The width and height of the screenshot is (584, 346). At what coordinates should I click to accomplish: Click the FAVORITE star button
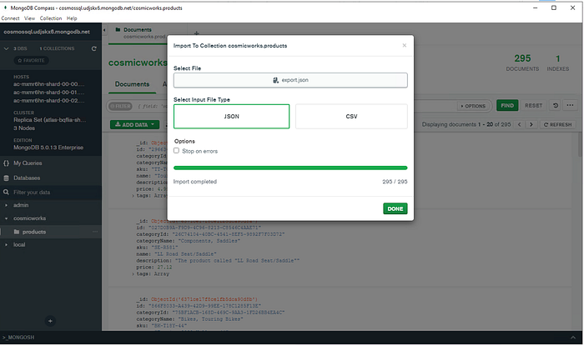32,60
